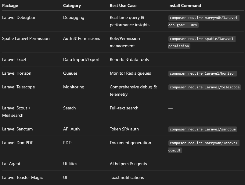Click the Package column header
This screenshot has height=185, width=245.
10,5
